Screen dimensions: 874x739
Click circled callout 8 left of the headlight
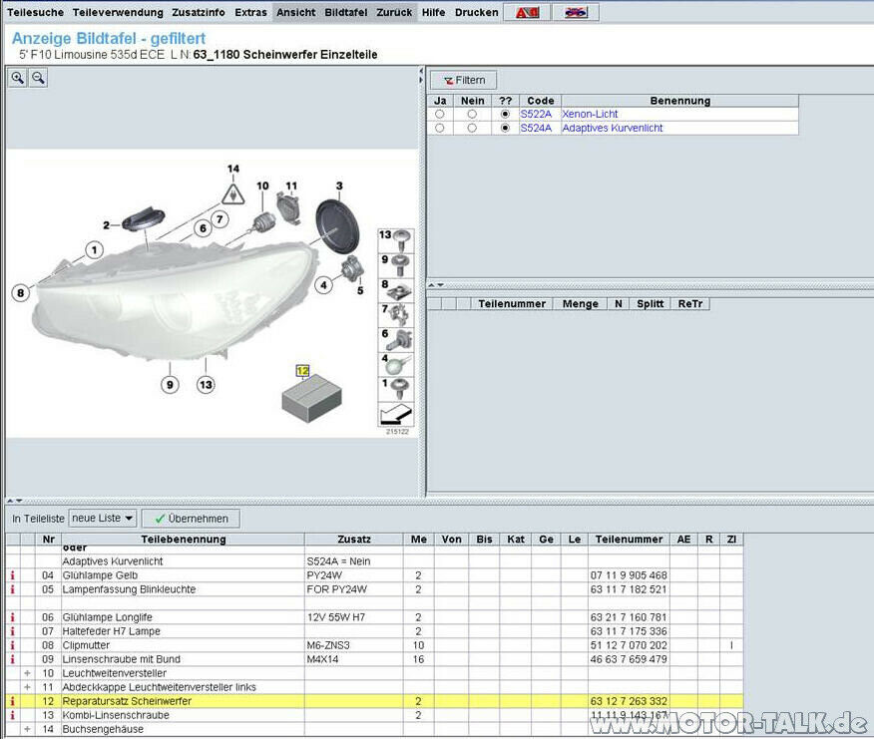pos(21,292)
